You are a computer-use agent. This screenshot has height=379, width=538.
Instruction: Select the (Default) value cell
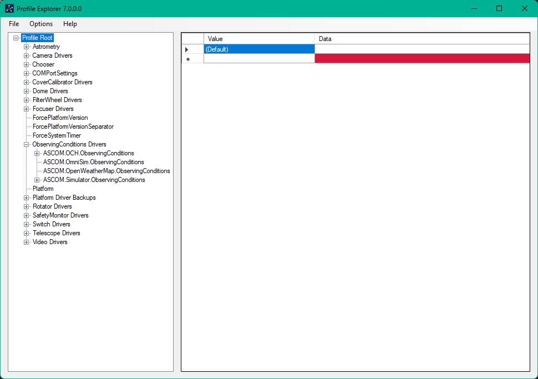[x=258, y=49]
